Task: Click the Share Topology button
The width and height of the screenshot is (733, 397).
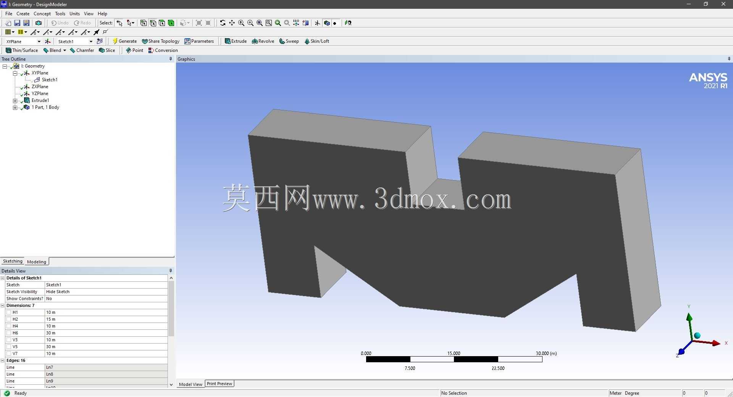Action: [x=160, y=41]
